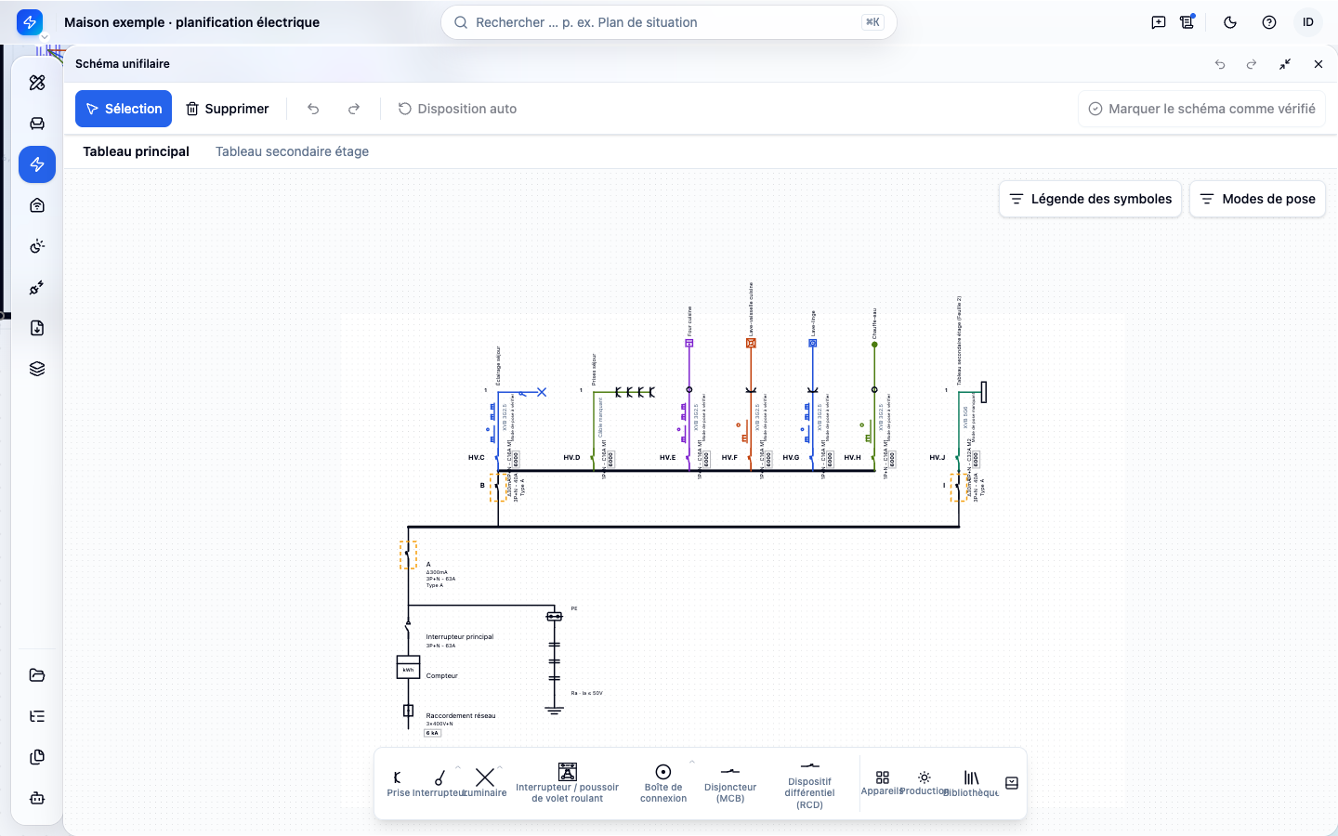The width and height of the screenshot is (1338, 836).
Task: Open the folder icon in the sidebar
Action: [x=37, y=675]
